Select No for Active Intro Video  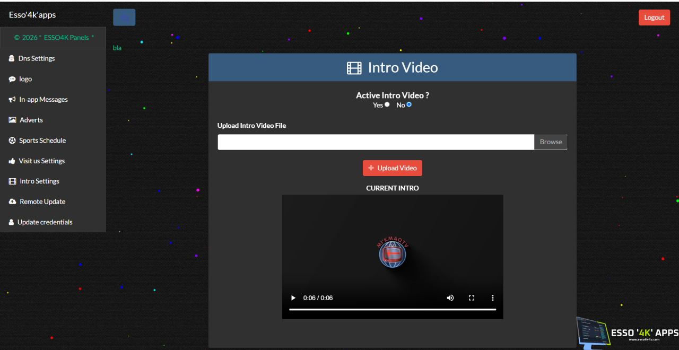[409, 104]
